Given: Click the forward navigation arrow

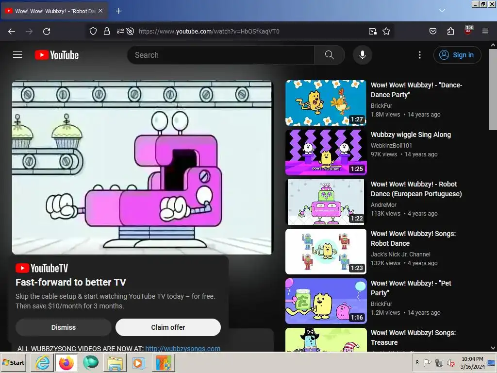Looking at the screenshot, I should pyautogui.click(x=29, y=32).
